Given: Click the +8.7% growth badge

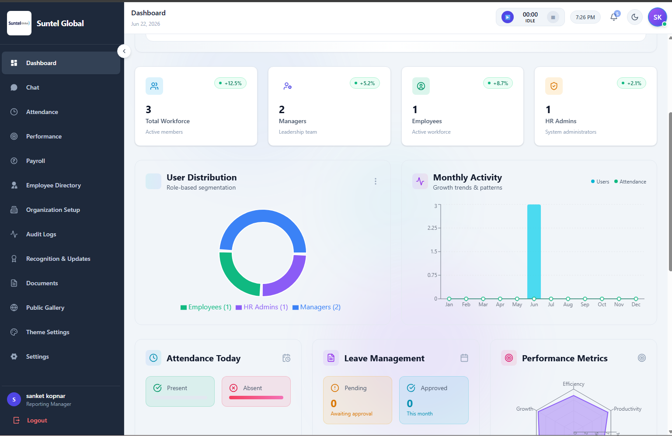Looking at the screenshot, I should coord(498,83).
